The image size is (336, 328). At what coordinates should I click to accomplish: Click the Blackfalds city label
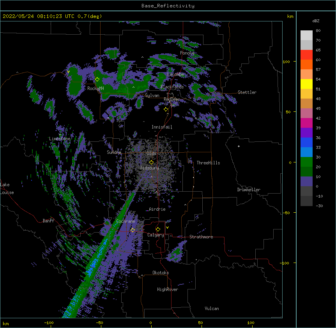coord(172,87)
